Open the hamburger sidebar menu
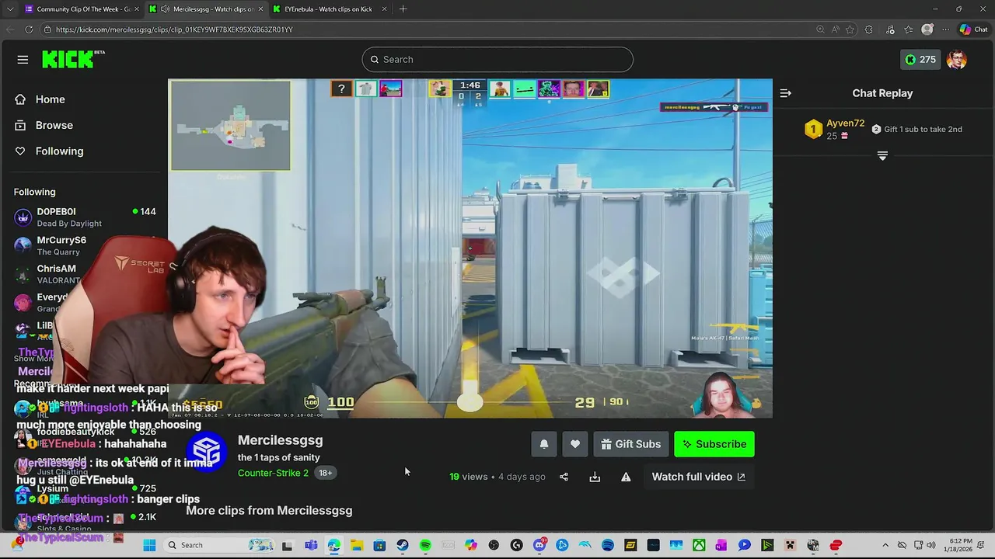The image size is (995, 559). click(x=23, y=60)
